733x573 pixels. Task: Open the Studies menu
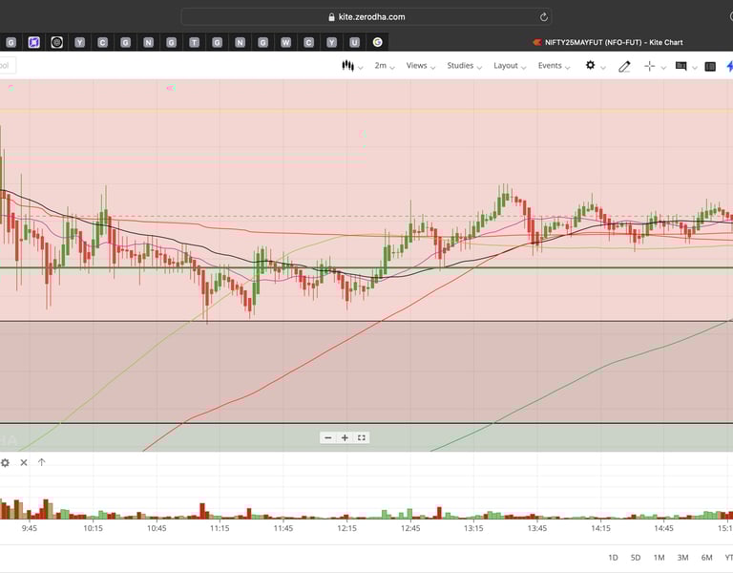coord(464,66)
